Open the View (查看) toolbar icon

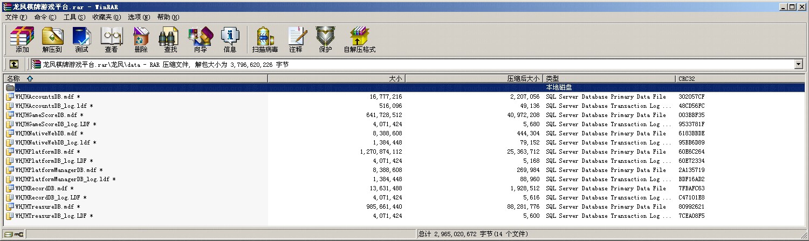pyautogui.click(x=111, y=39)
